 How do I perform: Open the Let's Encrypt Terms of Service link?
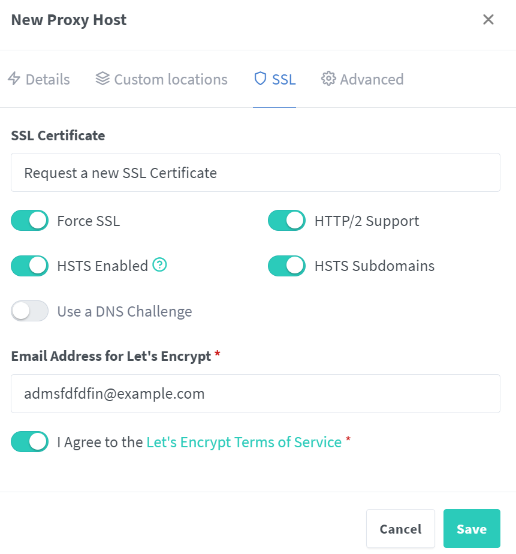click(x=244, y=442)
